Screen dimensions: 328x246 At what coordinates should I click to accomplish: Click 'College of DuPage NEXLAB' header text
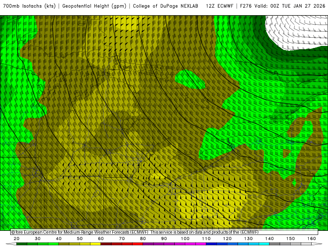coord(166,6)
